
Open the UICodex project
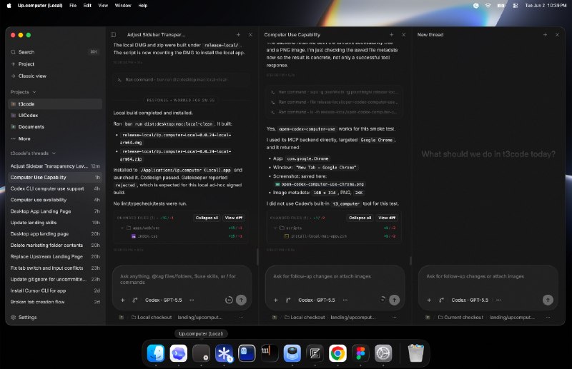tap(55, 115)
